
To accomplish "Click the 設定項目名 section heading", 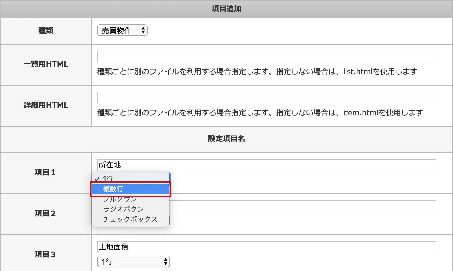I will click(226, 139).
